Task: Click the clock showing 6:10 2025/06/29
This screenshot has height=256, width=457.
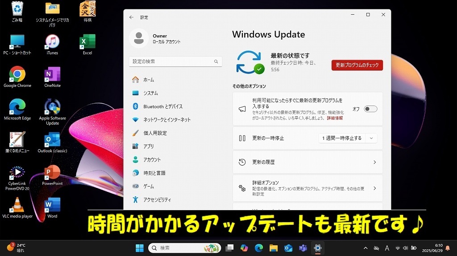Action: tap(432, 248)
